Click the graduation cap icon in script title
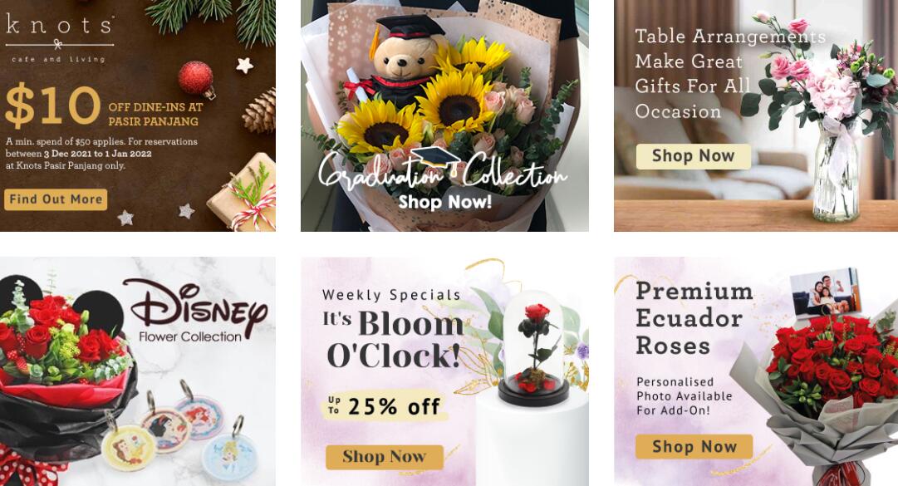The height and width of the screenshot is (486, 898). click(x=436, y=159)
